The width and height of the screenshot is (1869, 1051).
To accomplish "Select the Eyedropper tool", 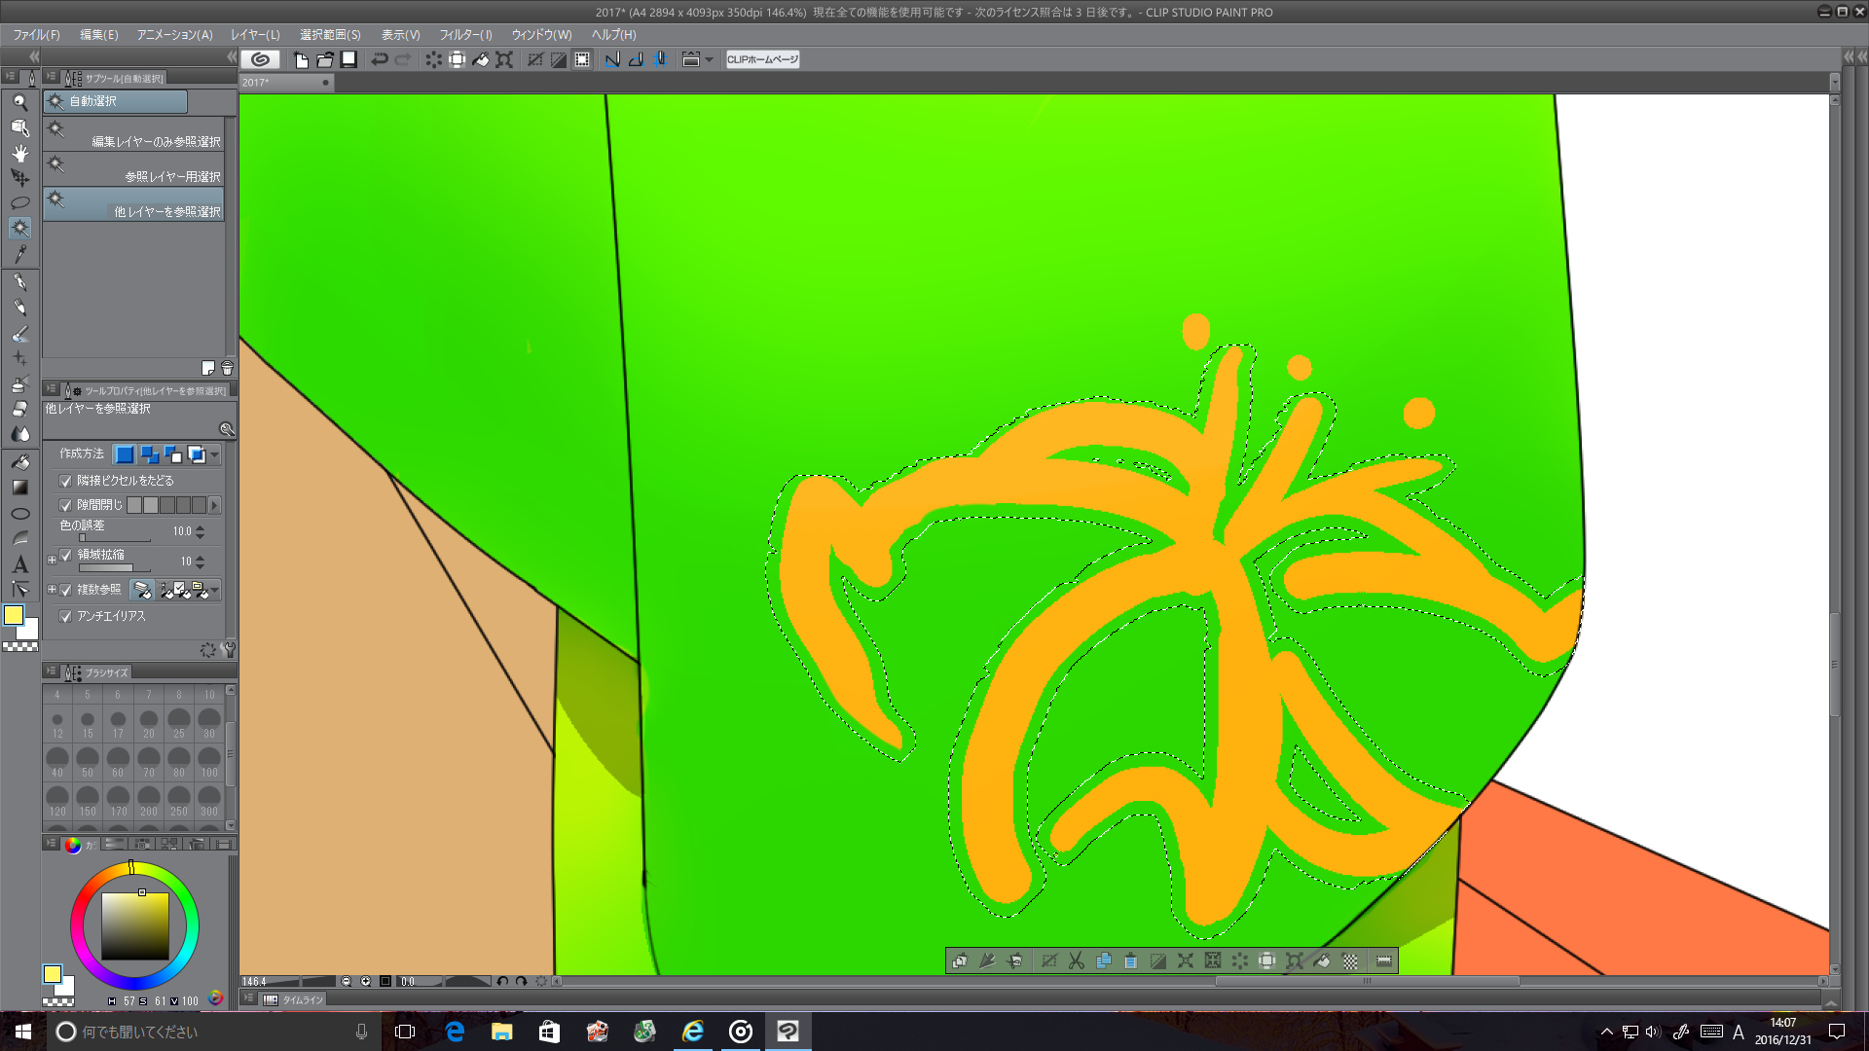I will (19, 254).
